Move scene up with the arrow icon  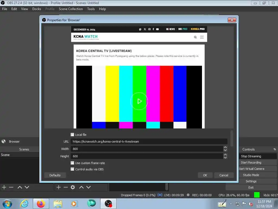click(x=20, y=187)
